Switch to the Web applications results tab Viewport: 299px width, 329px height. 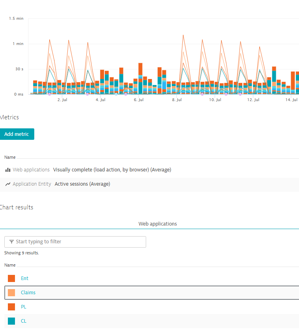158,224
